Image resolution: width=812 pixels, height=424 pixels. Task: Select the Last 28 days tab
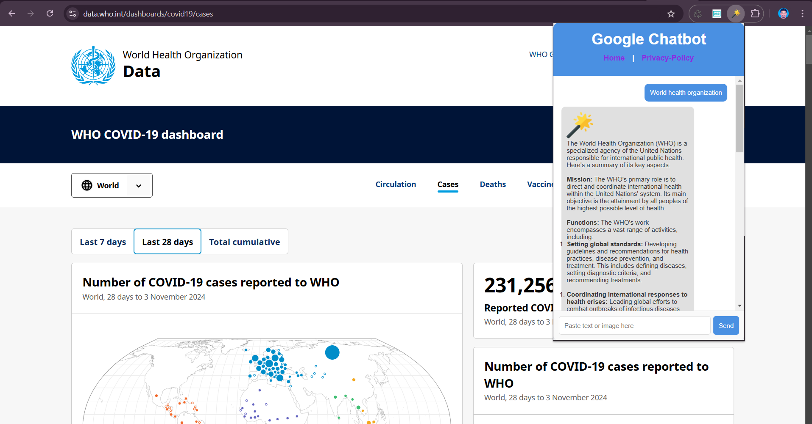[x=167, y=242]
